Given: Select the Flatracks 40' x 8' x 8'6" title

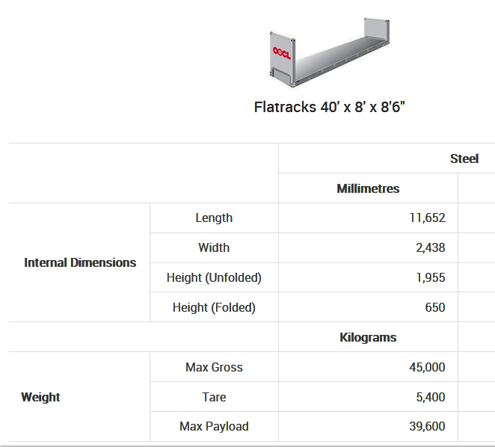Looking at the screenshot, I should [329, 107].
